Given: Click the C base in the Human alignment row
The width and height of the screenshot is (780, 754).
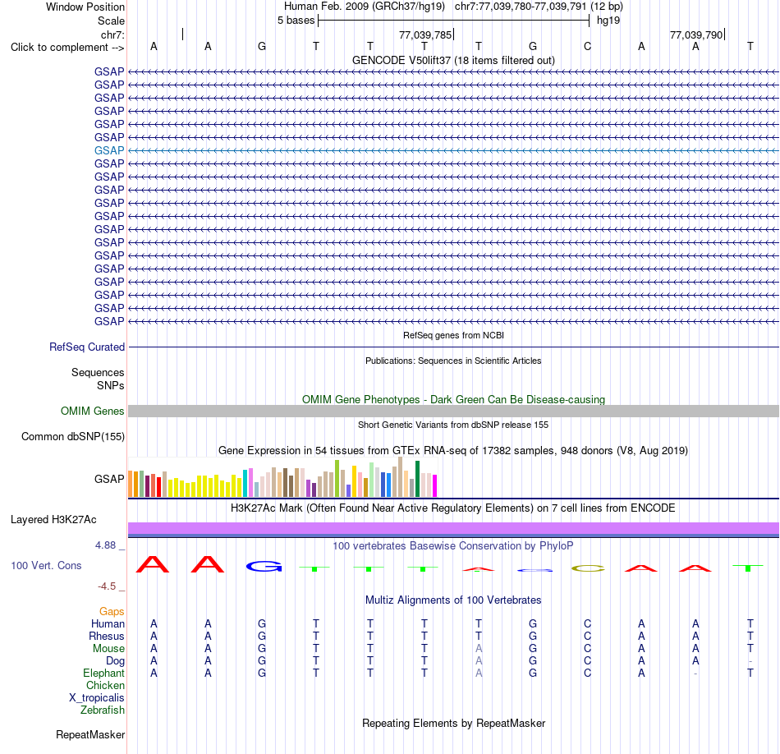Looking at the screenshot, I should (x=587, y=623).
